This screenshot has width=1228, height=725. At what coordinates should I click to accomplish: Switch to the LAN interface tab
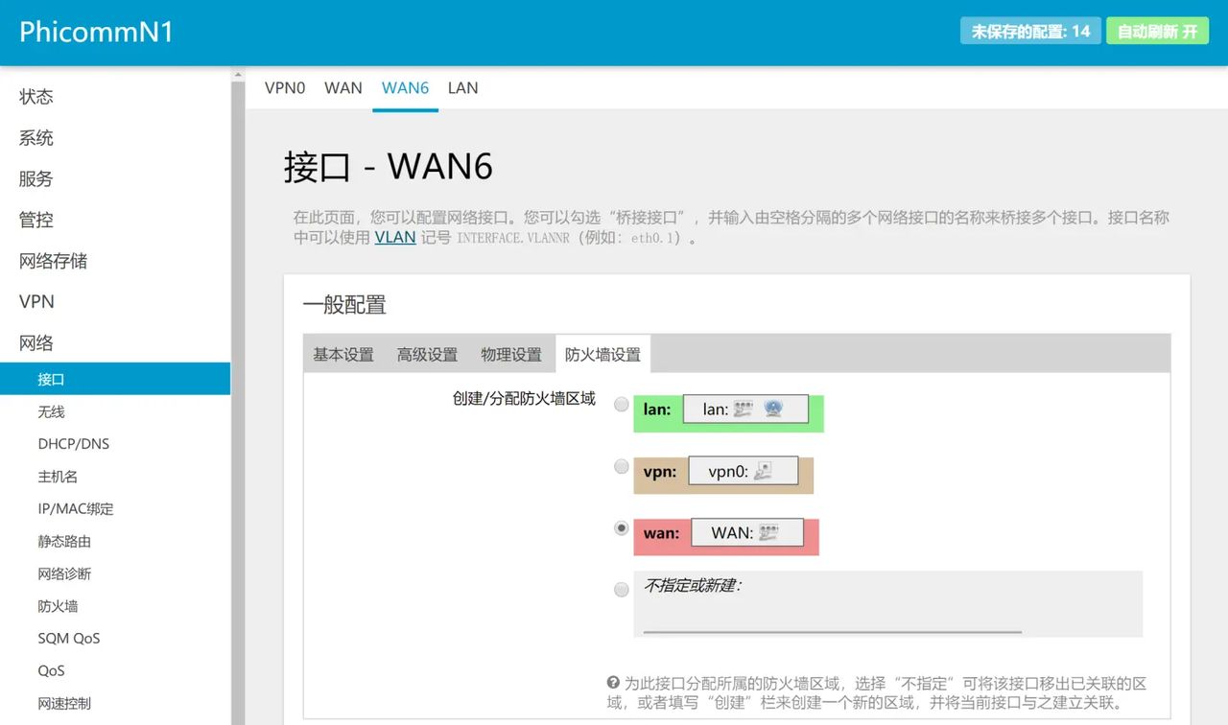tap(462, 87)
